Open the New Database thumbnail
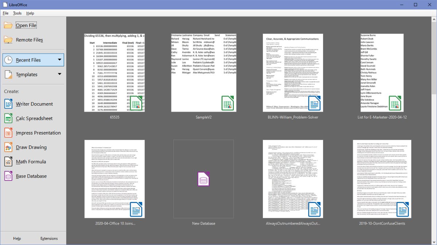The image size is (437, 245). pyautogui.click(x=204, y=179)
